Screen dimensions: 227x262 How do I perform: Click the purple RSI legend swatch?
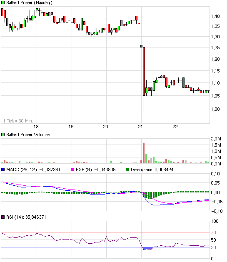[x=3, y=217]
